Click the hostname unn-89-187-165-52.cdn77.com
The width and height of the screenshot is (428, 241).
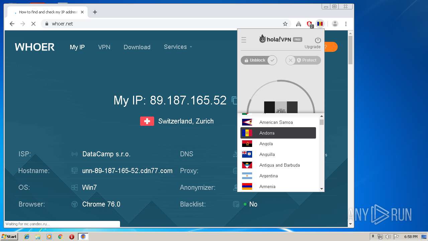click(x=127, y=171)
